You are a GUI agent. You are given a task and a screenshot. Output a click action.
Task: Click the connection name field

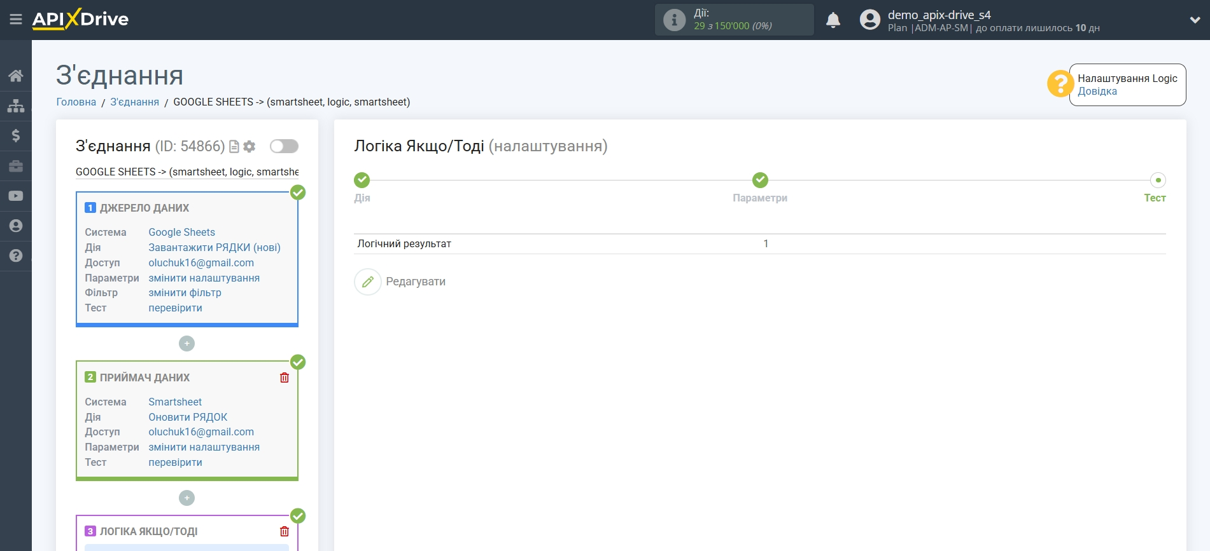187,172
